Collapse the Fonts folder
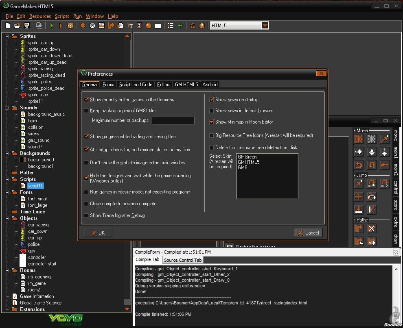The width and height of the screenshot is (403, 328). pos(7,193)
